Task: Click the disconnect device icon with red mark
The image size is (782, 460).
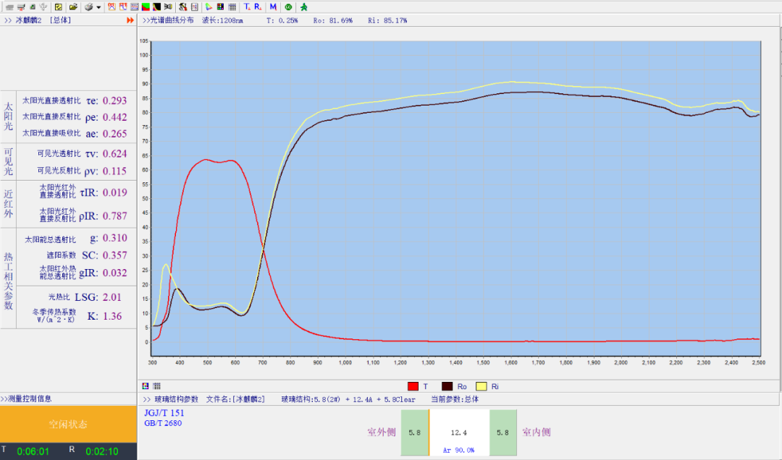Action: pos(21,7)
